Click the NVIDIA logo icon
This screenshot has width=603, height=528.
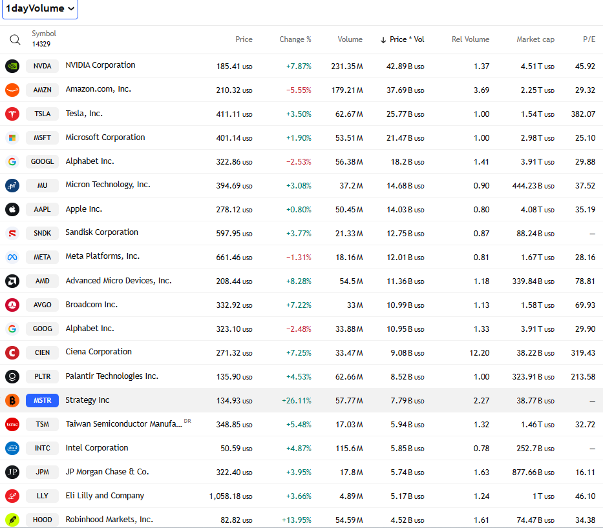tap(12, 66)
